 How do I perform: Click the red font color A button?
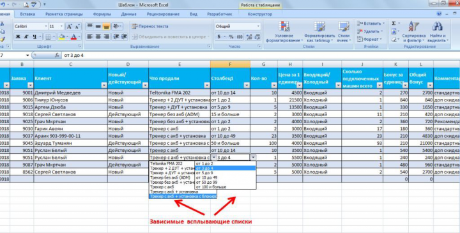pos(73,36)
